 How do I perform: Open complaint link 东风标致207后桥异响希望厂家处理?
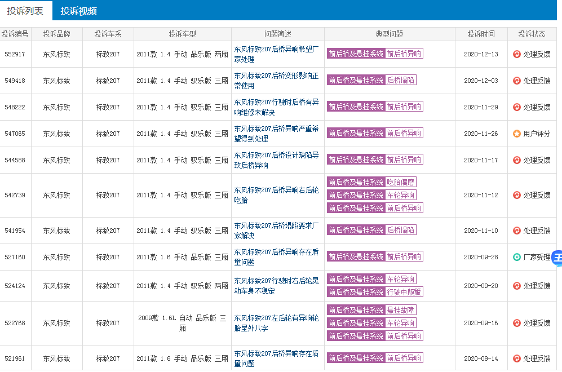click(x=276, y=54)
